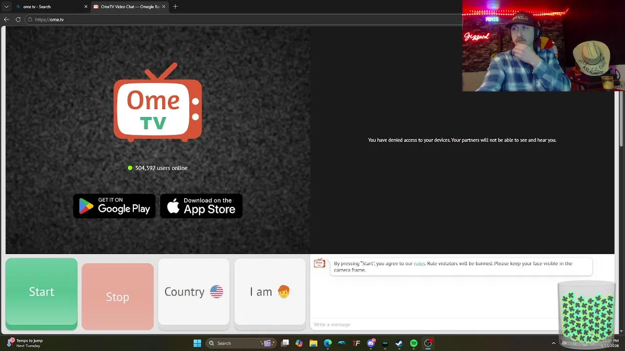625x351 pixels.
Task: Click the red Stop button
Action: pos(118,296)
